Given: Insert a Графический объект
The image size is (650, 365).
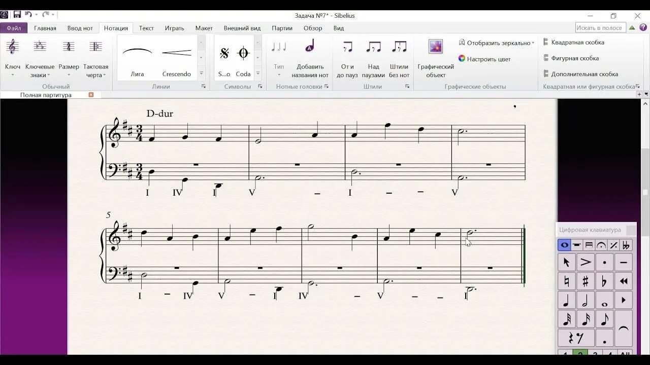Looking at the screenshot, I should (x=436, y=57).
